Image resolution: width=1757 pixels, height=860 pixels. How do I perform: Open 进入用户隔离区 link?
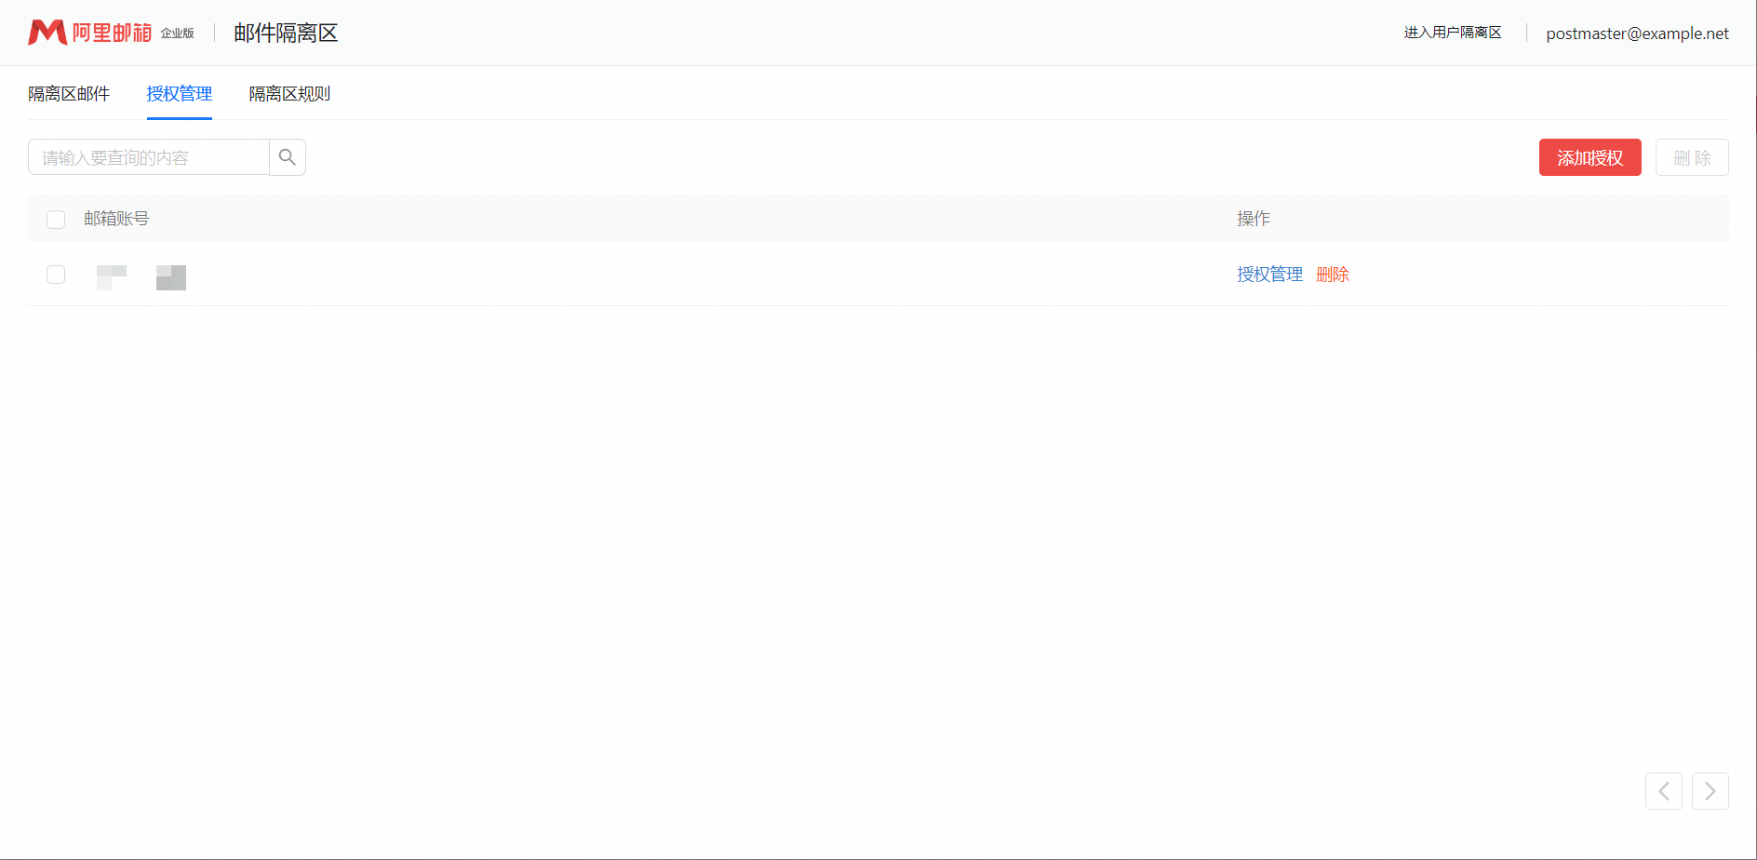point(1453,33)
